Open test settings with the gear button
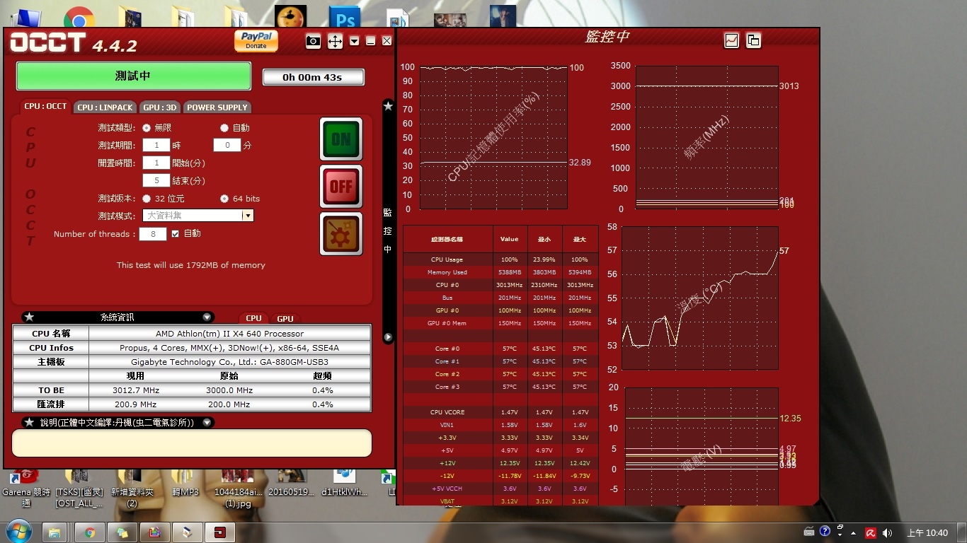The image size is (967, 543). click(341, 233)
